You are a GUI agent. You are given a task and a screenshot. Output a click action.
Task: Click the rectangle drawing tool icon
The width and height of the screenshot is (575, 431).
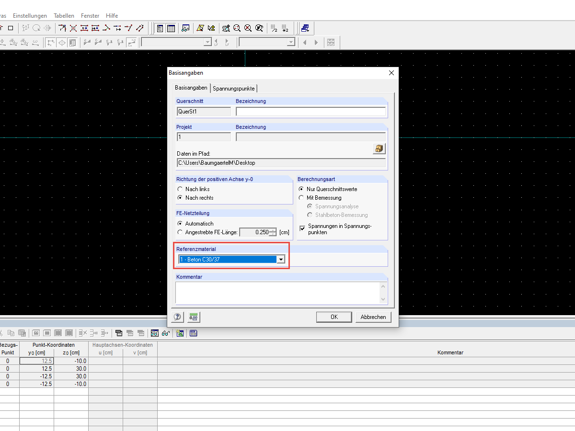tap(11, 28)
